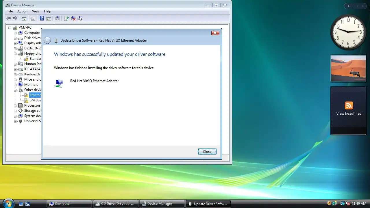Click the network tray icon
This screenshot has width=370, height=208.
tap(342, 203)
